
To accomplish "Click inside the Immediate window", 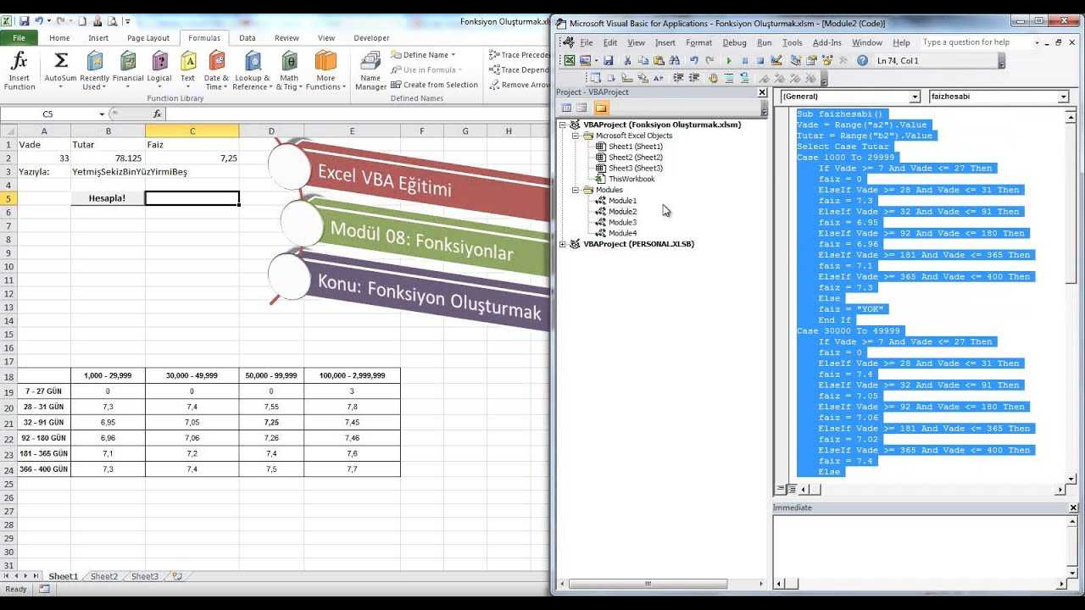I will (x=919, y=546).
